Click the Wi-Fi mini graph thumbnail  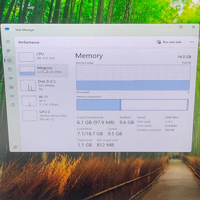point(29,101)
